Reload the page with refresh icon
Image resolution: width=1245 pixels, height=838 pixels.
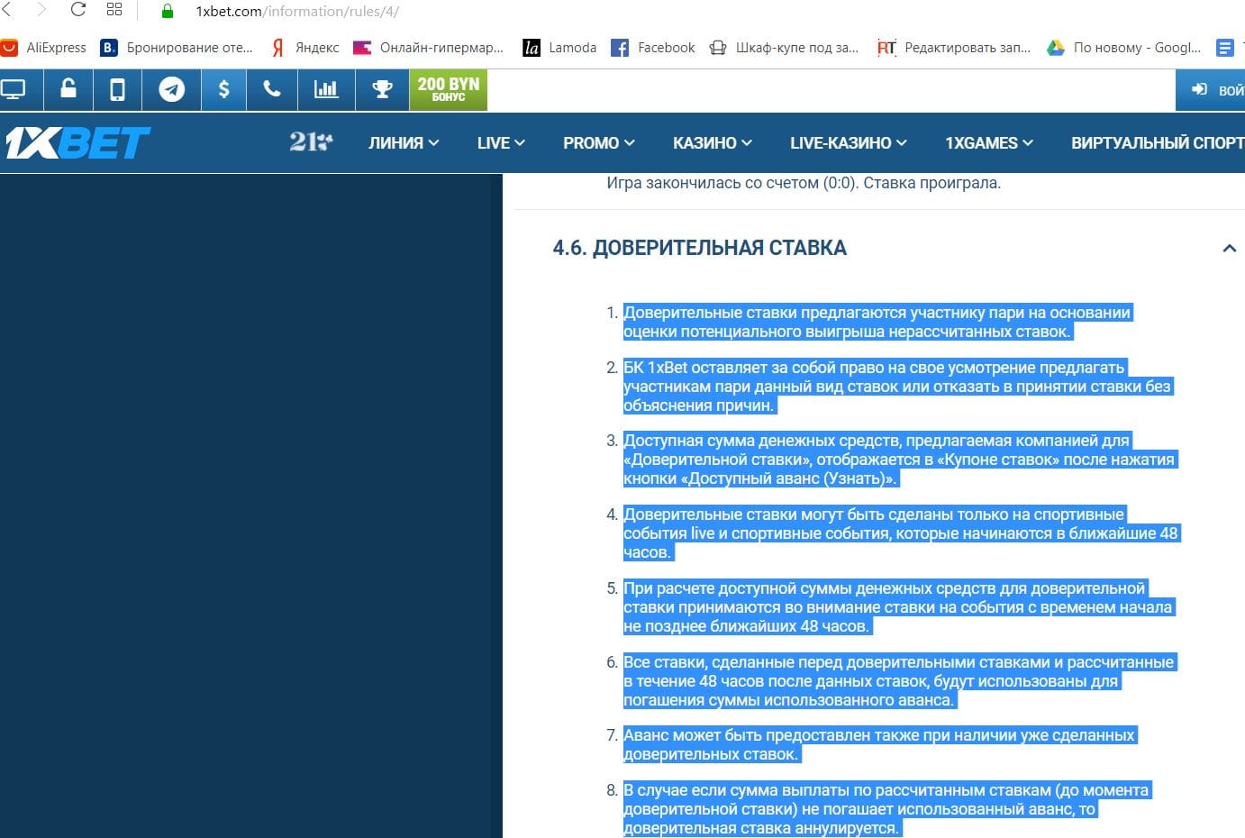78,10
